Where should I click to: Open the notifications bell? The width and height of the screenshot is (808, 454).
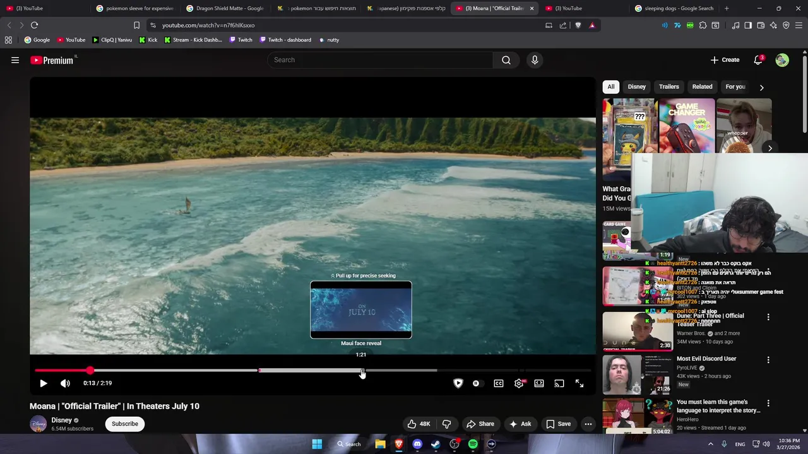[x=758, y=60]
